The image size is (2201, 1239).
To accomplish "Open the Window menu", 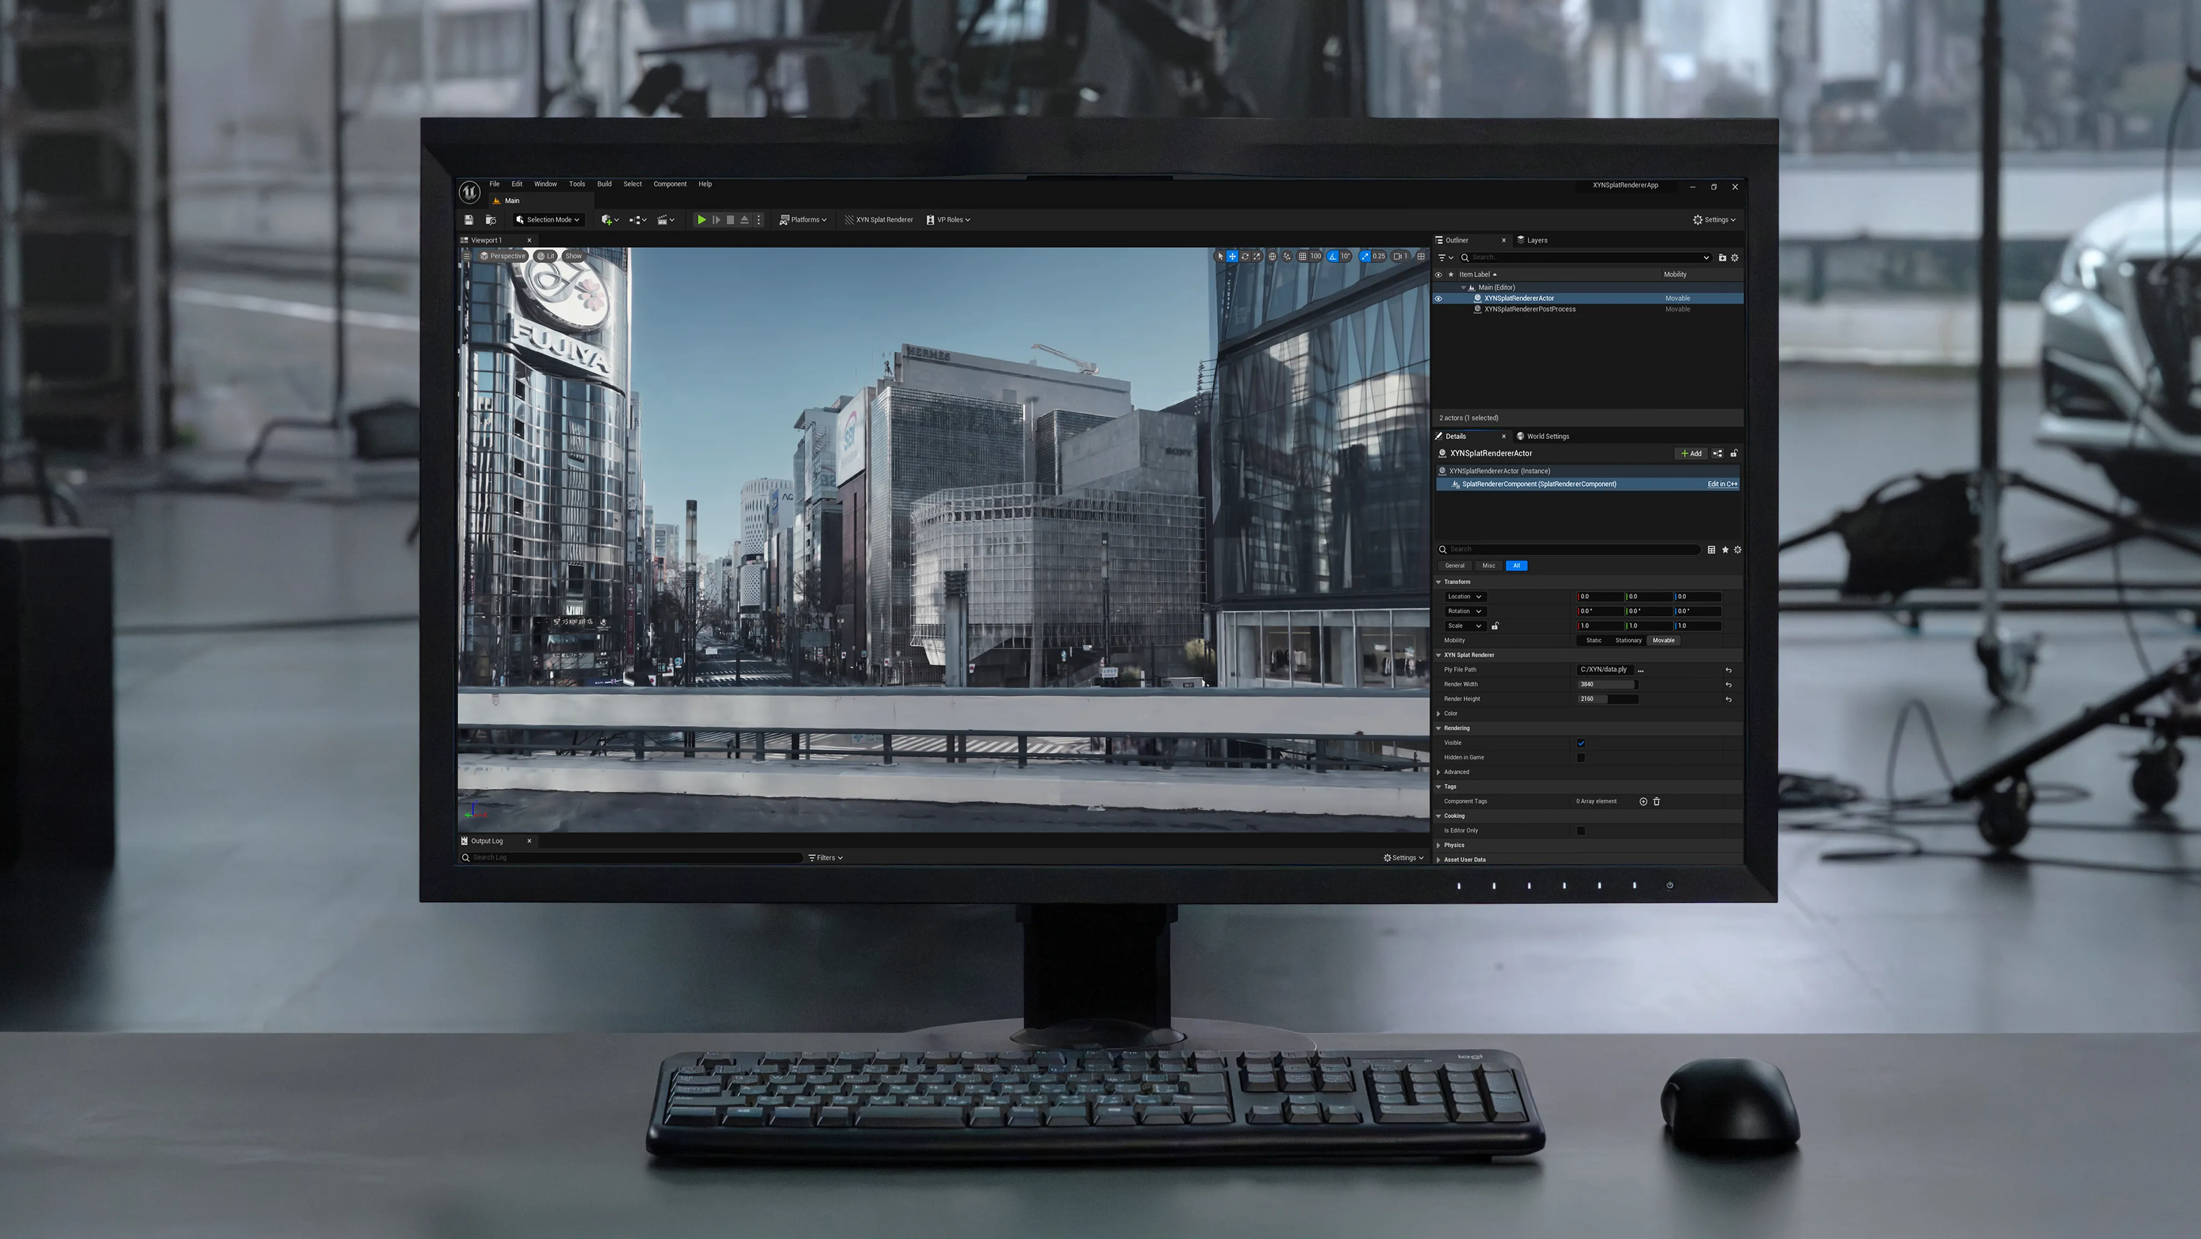I will [x=545, y=184].
